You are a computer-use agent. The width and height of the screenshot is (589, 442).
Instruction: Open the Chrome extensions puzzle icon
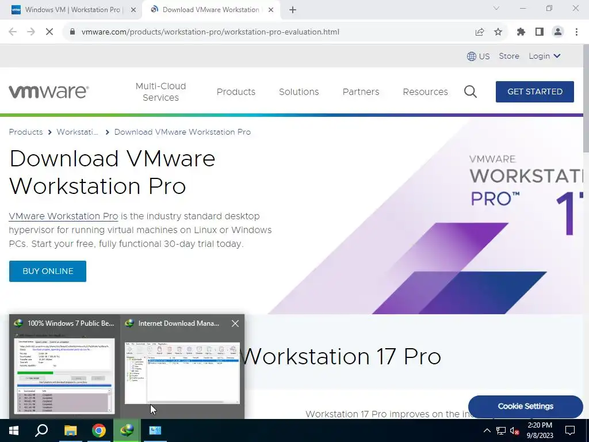tap(521, 32)
